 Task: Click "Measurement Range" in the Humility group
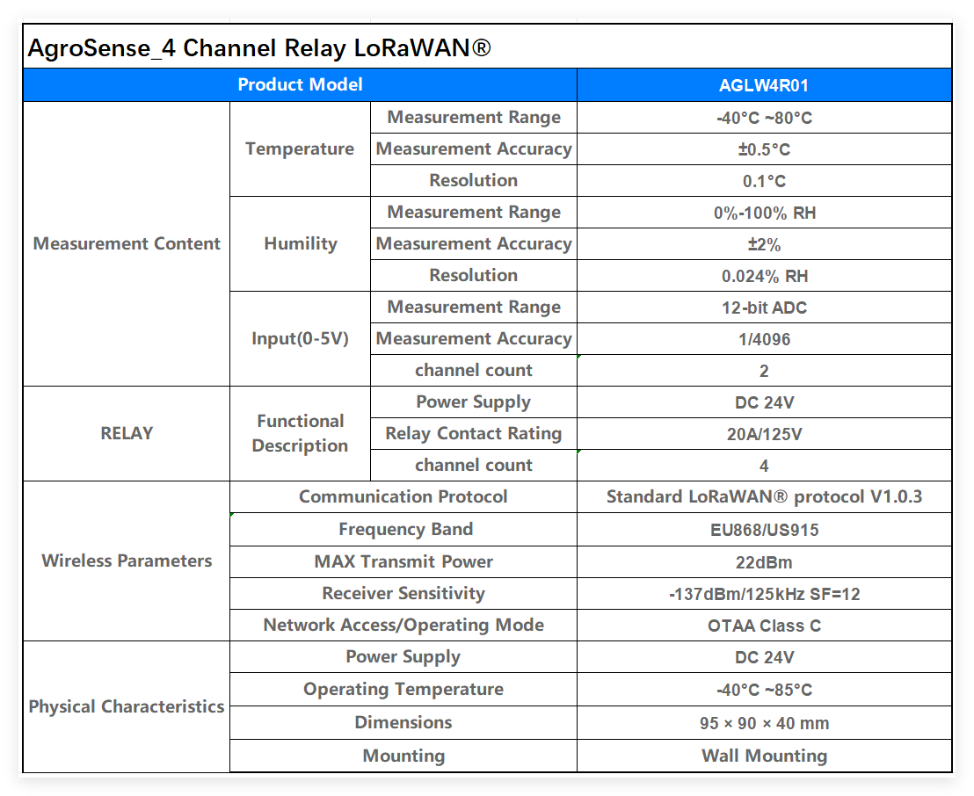click(x=474, y=213)
